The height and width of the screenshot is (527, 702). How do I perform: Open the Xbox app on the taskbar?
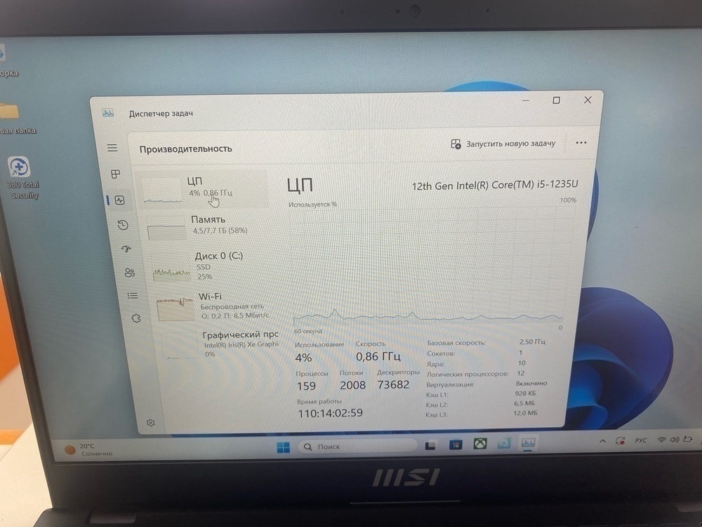pos(480,444)
